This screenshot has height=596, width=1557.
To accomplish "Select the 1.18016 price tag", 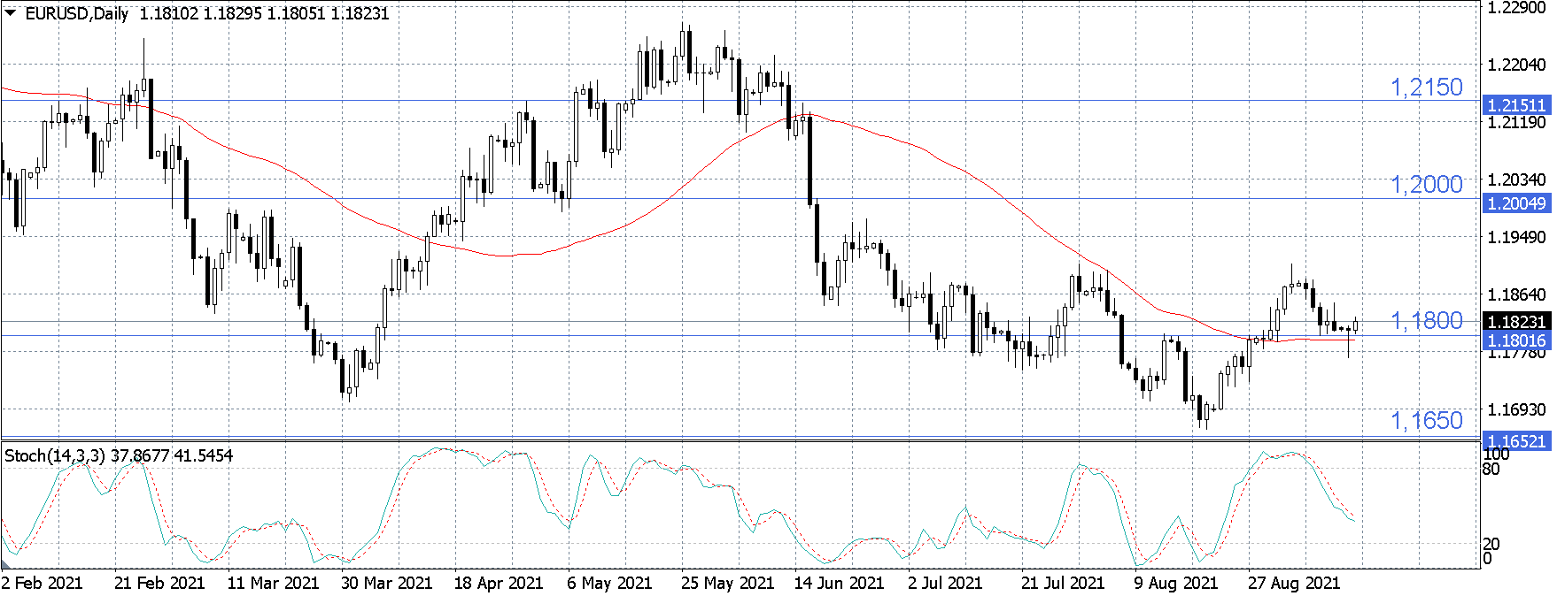I will (x=1516, y=340).
